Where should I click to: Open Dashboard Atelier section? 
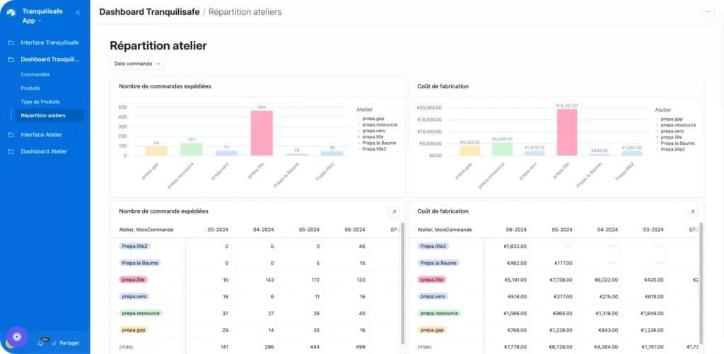pos(44,151)
